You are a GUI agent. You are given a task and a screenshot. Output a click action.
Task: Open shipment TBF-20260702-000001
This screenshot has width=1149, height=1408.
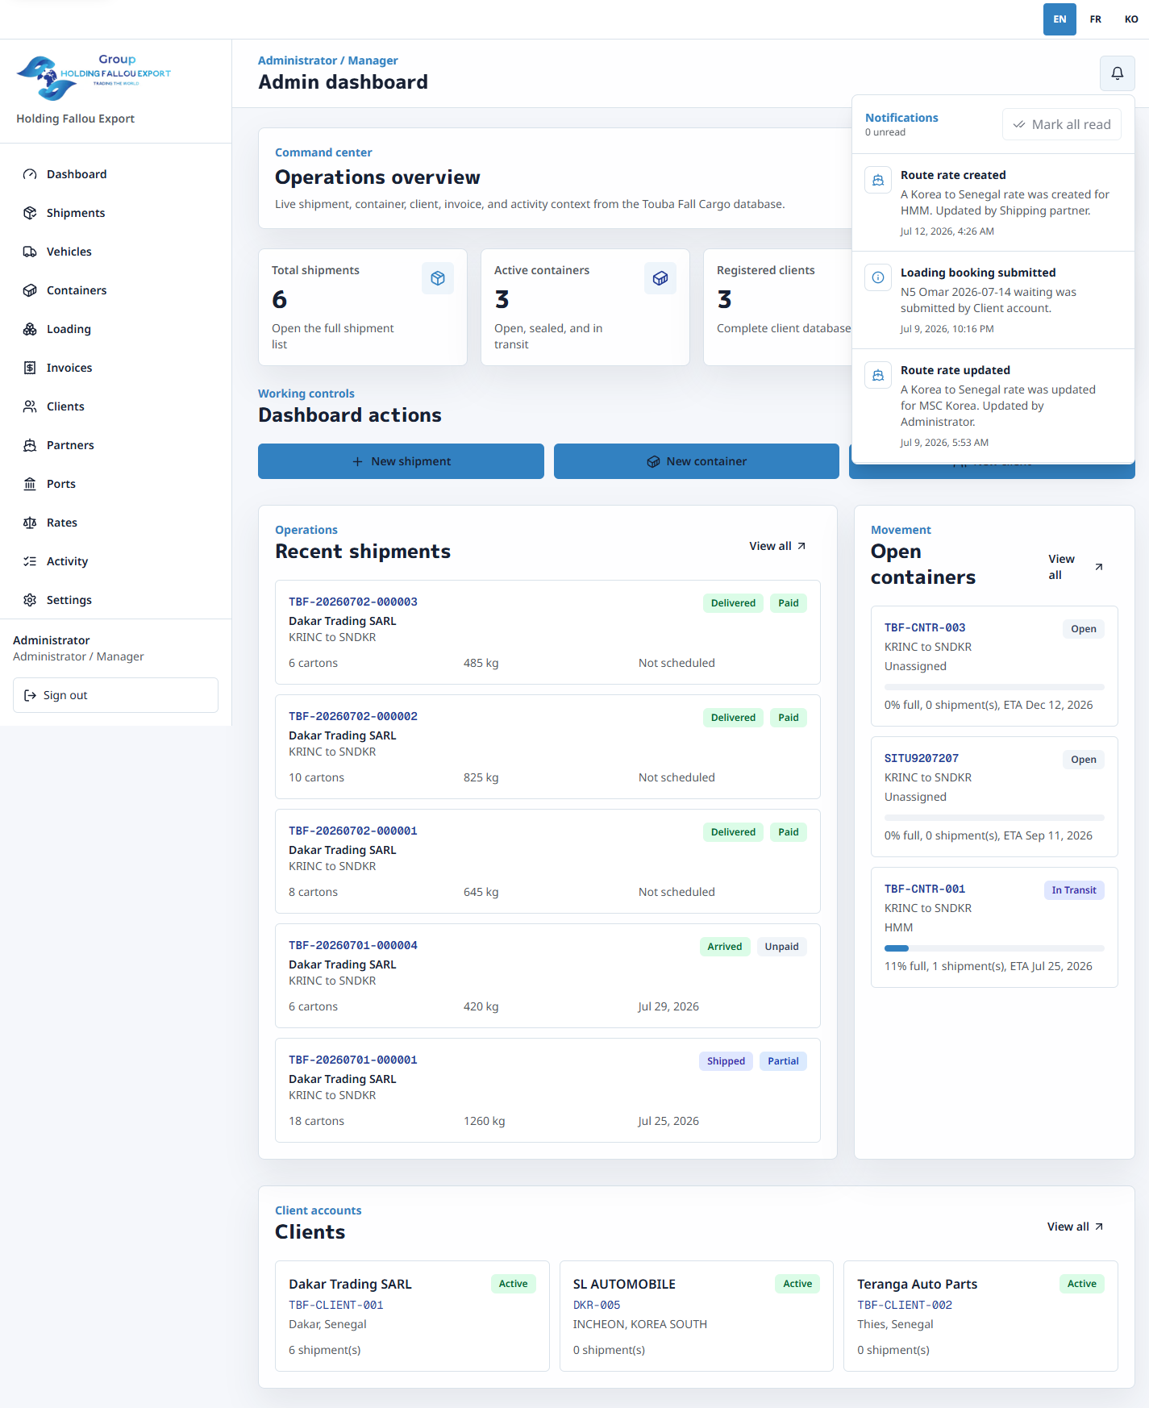pyautogui.click(x=547, y=861)
